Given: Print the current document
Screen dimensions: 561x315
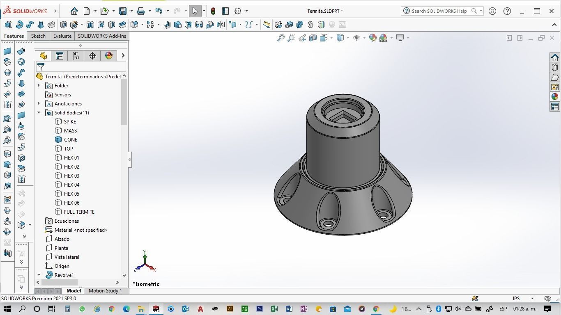Looking at the screenshot, I should [141, 11].
